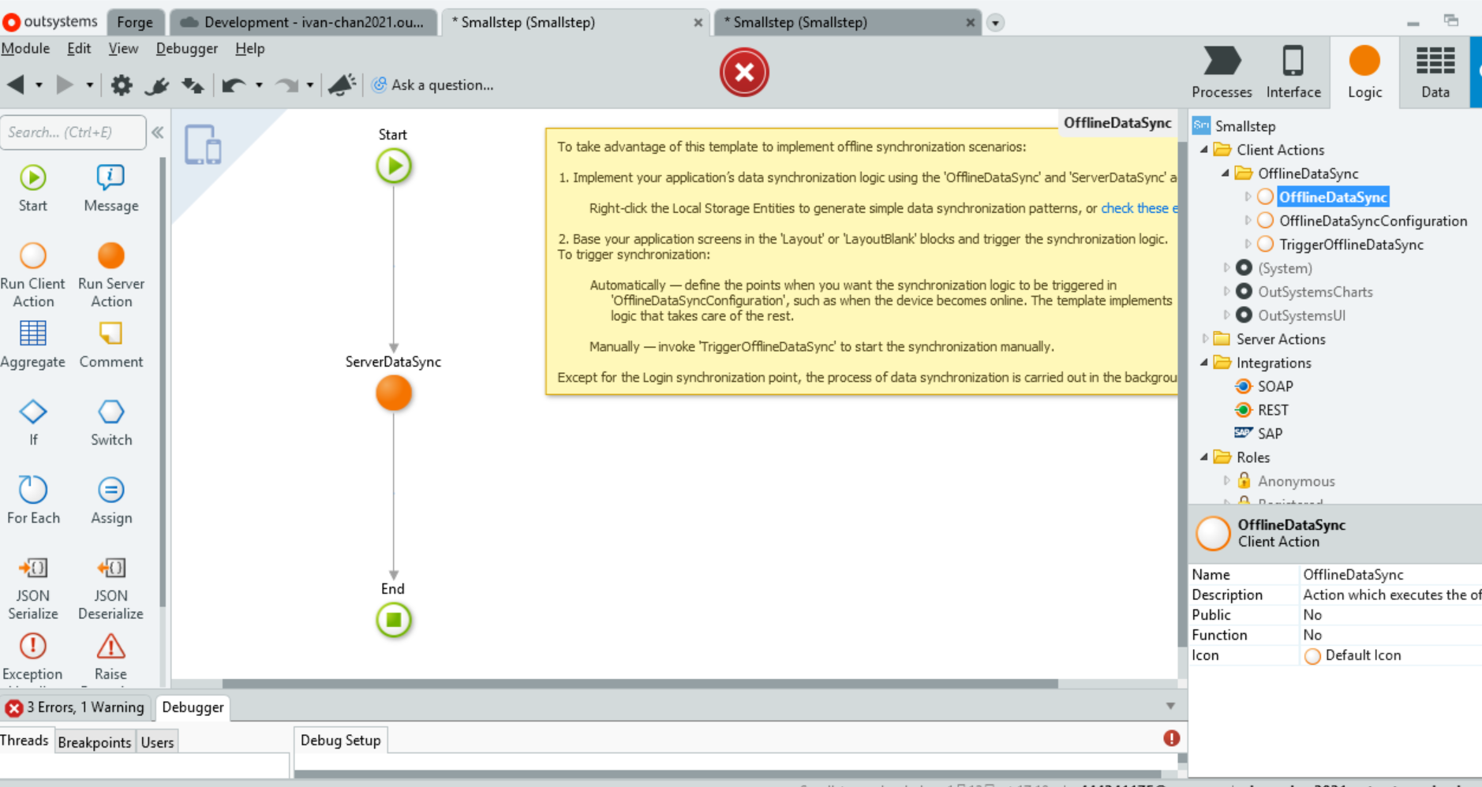Open undo history dropdown arrow
Image resolution: width=1482 pixels, height=787 pixels.
[259, 84]
